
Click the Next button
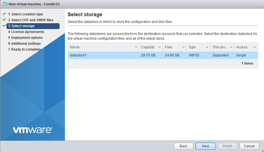206,146
